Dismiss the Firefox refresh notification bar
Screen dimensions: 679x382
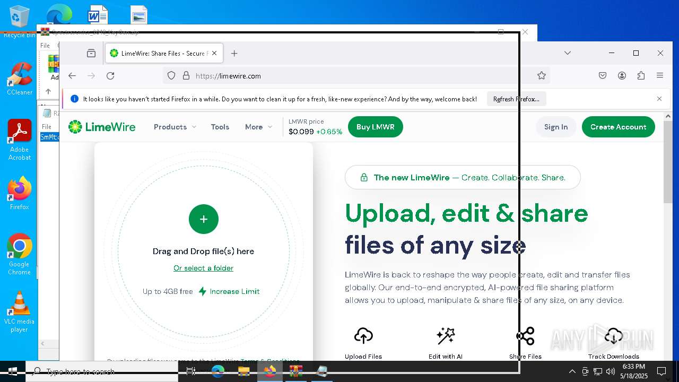tap(659, 99)
